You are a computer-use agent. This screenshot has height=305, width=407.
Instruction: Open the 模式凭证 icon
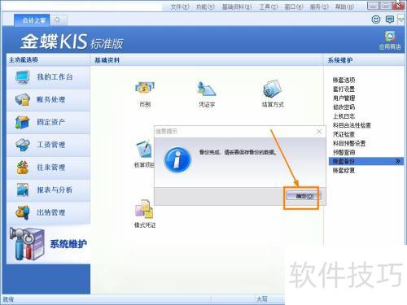click(145, 214)
